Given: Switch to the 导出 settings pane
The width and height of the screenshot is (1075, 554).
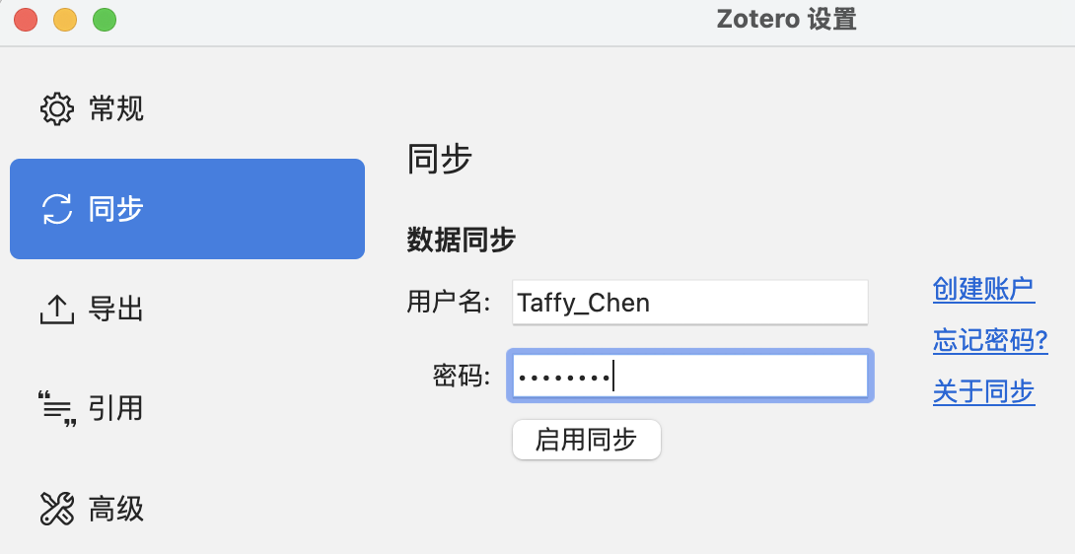Looking at the screenshot, I should (116, 310).
